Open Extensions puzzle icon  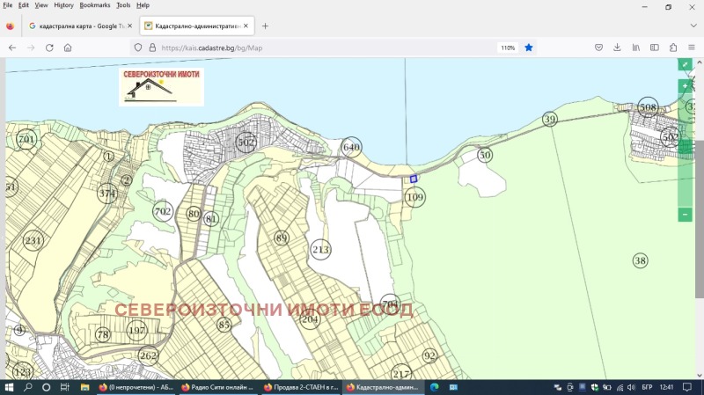pyautogui.click(x=673, y=48)
